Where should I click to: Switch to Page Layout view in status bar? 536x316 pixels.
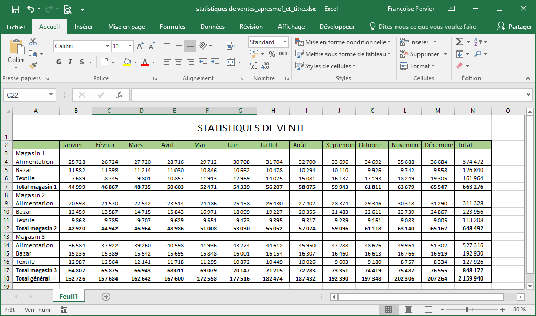409,309
